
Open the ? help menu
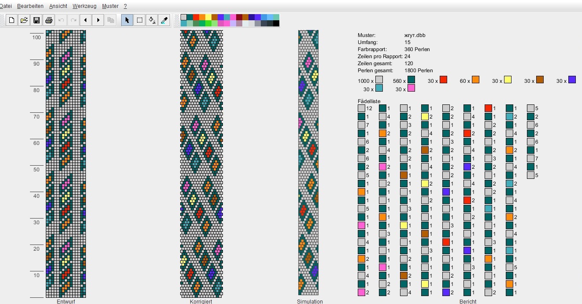pyautogui.click(x=126, y=6)
